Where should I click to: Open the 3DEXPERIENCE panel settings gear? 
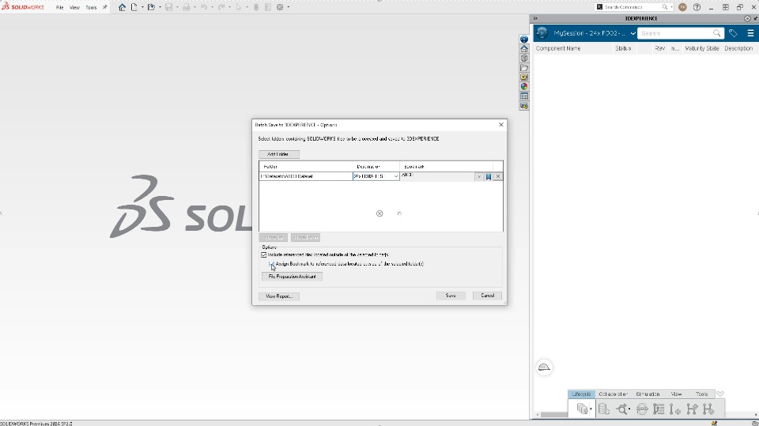(x=747, y=18)
